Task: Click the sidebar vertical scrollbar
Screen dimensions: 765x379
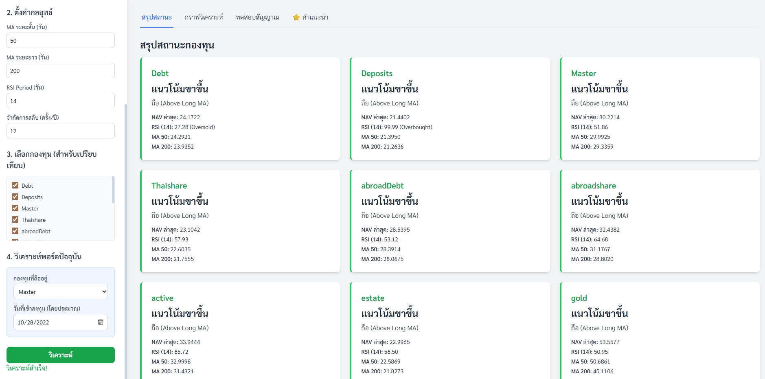Action: (x=126, y=240)
